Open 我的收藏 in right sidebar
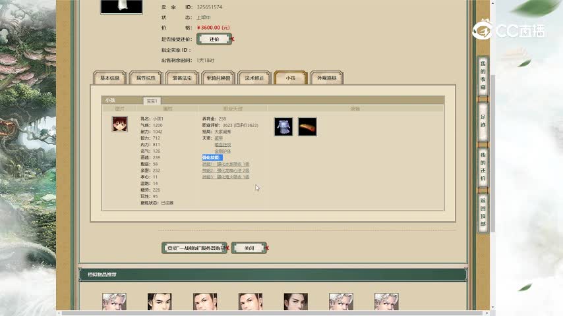 [483, 76]
